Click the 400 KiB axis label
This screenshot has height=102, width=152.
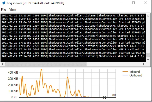pyautogui.click(x=13, y=73)
